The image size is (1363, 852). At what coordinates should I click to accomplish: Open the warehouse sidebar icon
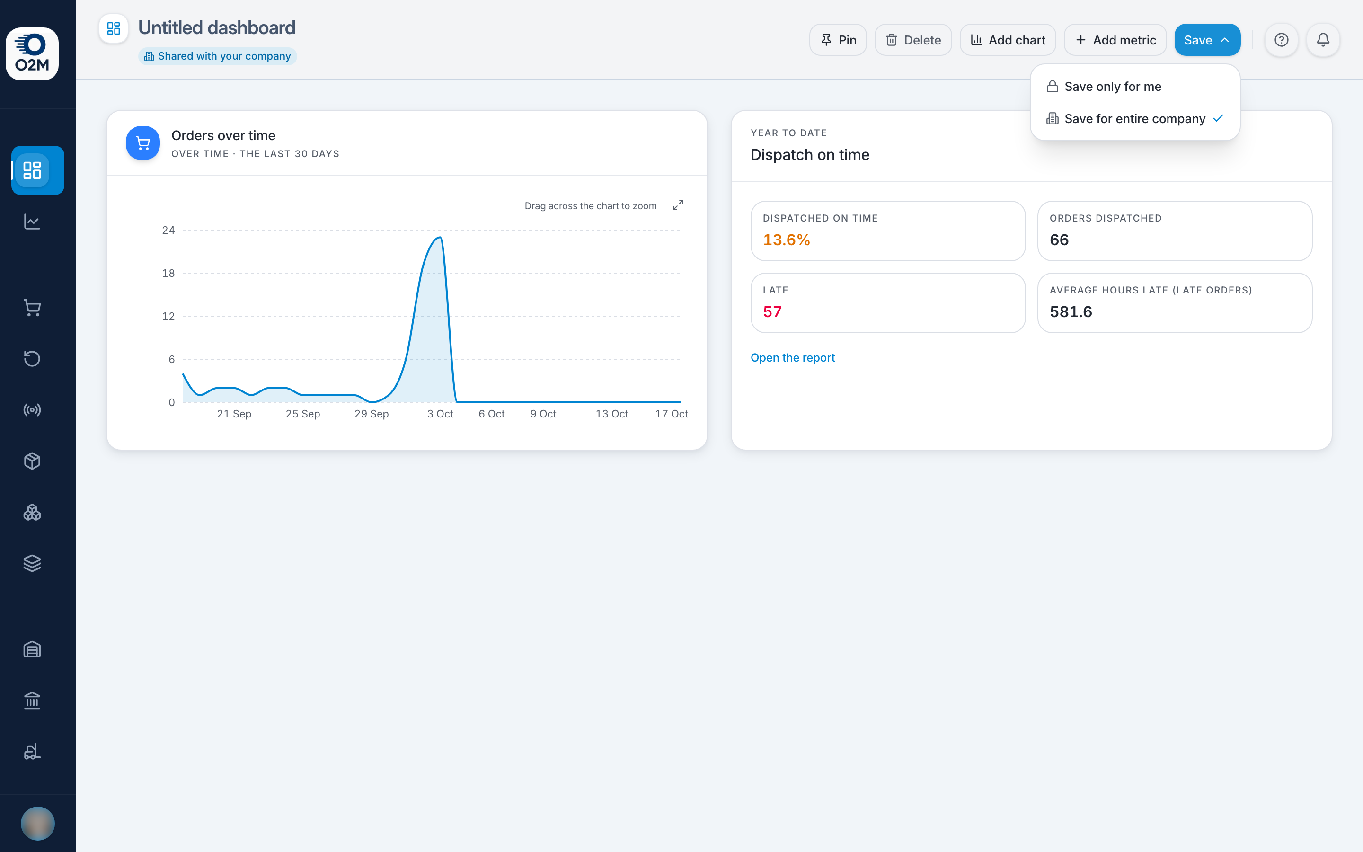[32, 649]
